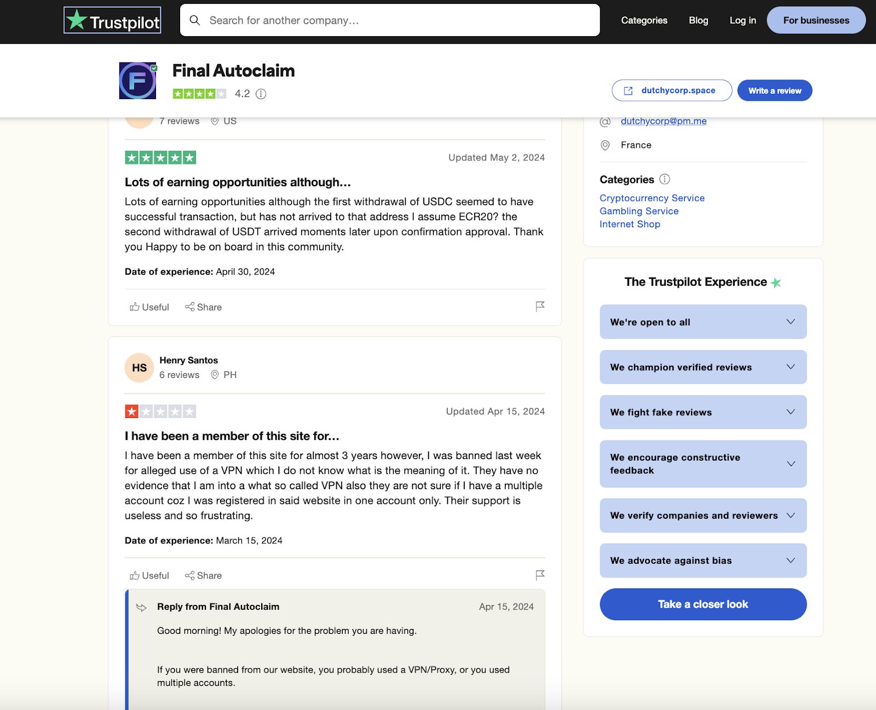Click the Trustpilot logo
Screen dimensions: 876x710
coord(112,20)
